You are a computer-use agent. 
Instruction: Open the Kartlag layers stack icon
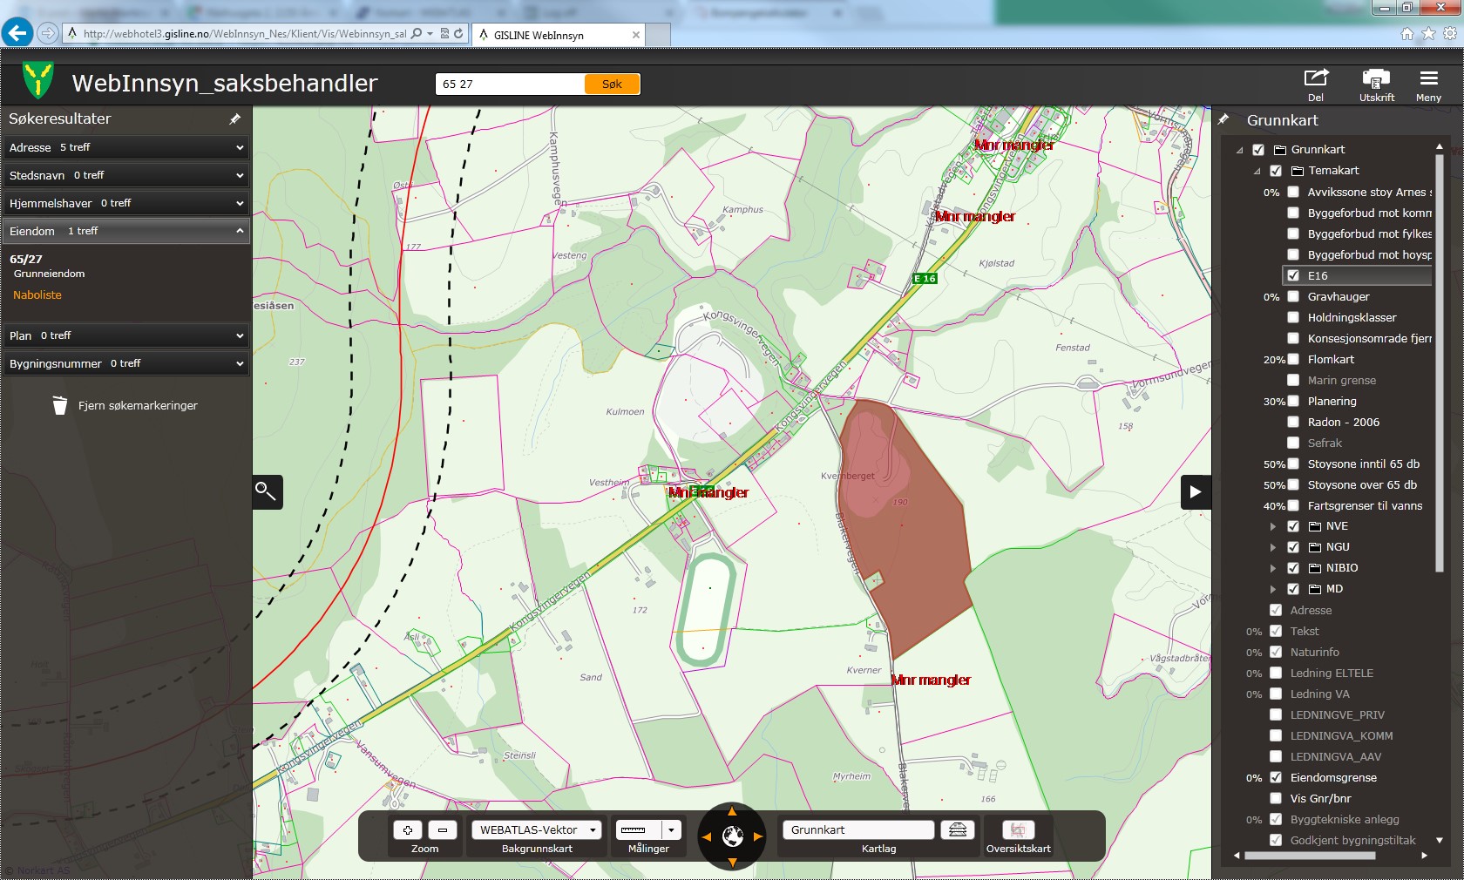(x=957, y=829)
